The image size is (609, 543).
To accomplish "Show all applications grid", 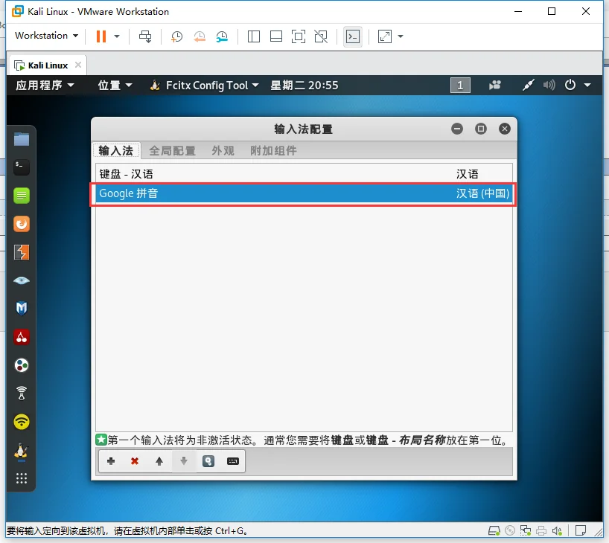I will [x=22, y=478].
